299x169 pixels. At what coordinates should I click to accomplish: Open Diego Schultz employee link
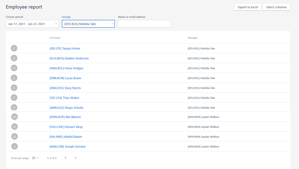67,107
